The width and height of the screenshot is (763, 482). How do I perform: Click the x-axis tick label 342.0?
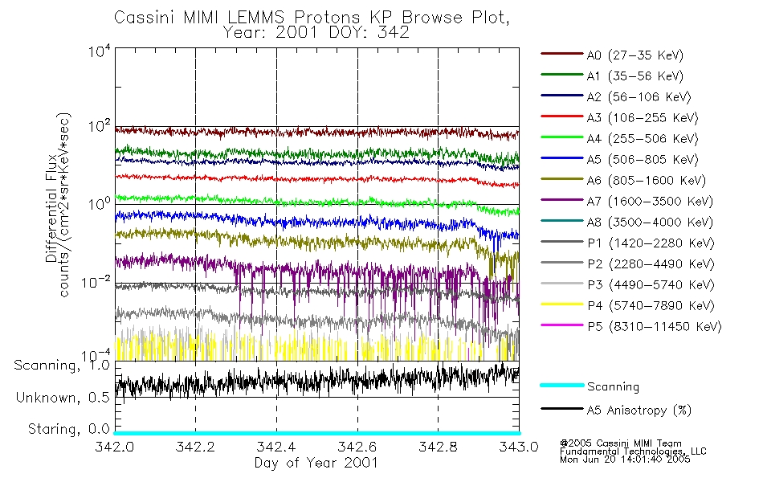tap(115, 447)
